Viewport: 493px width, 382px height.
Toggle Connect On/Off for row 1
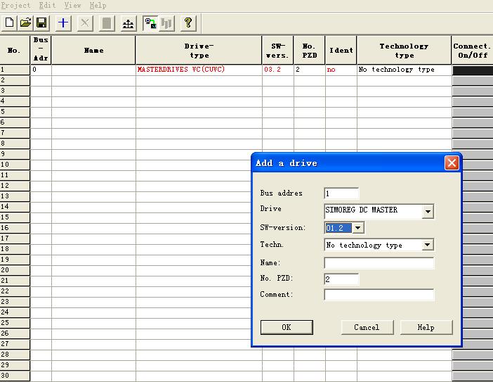[x=473, y=70]
